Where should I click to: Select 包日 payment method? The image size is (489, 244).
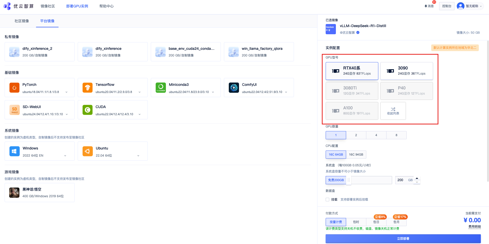click(376, 222)
